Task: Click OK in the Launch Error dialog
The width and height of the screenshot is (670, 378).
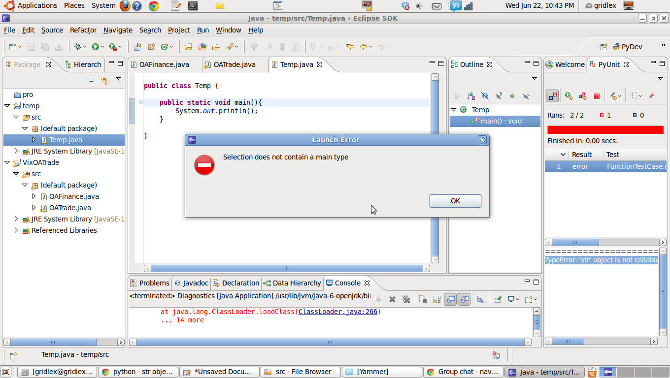Action: [x=455, y=201]
